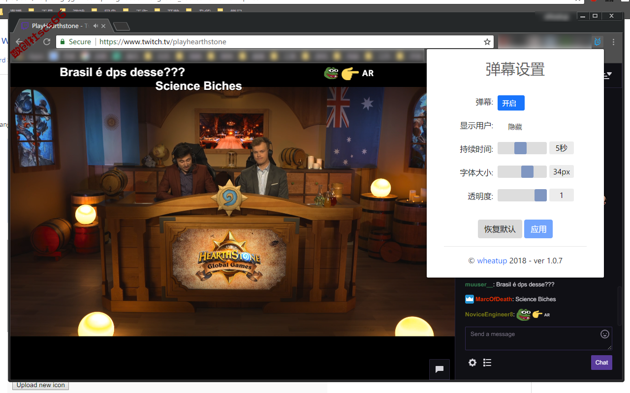Toggle the chat panel icon below video
Viewport: 630px width, 393px height.
tap(440, 369)
